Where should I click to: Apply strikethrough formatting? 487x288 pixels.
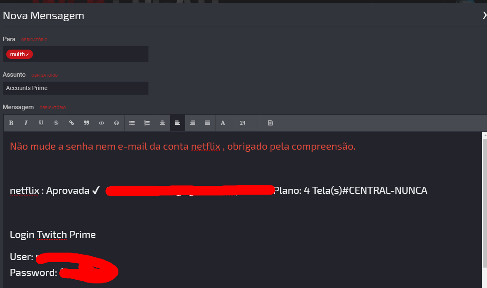(56, 123)
